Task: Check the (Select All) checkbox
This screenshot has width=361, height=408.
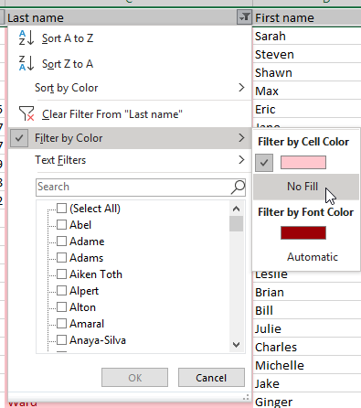Action: click(62, 209)
